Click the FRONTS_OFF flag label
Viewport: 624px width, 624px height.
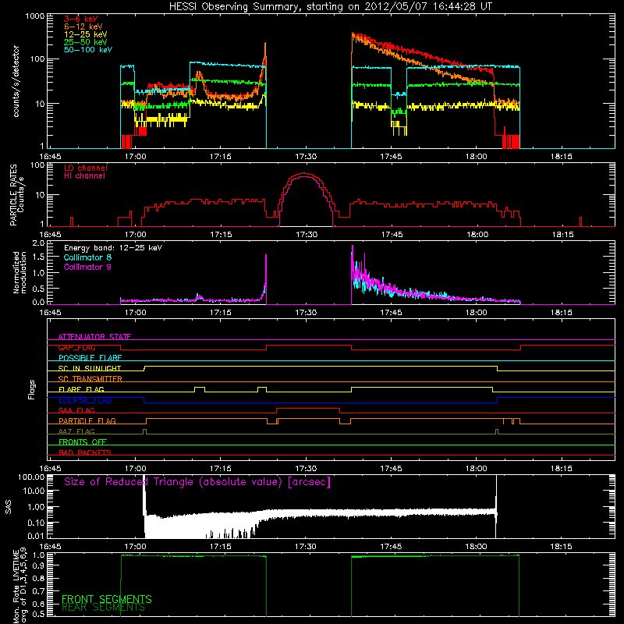(83, 441)
